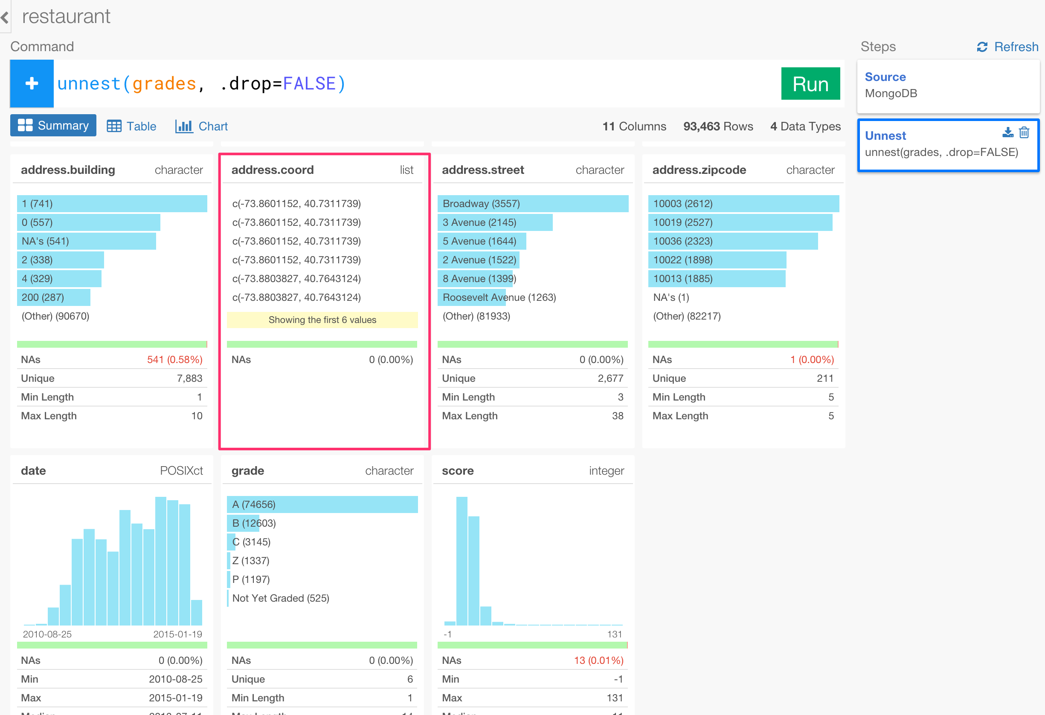The image size is (1045, 715).
Task: Switch to the Chart tab
Action: [x=201, y=126]
